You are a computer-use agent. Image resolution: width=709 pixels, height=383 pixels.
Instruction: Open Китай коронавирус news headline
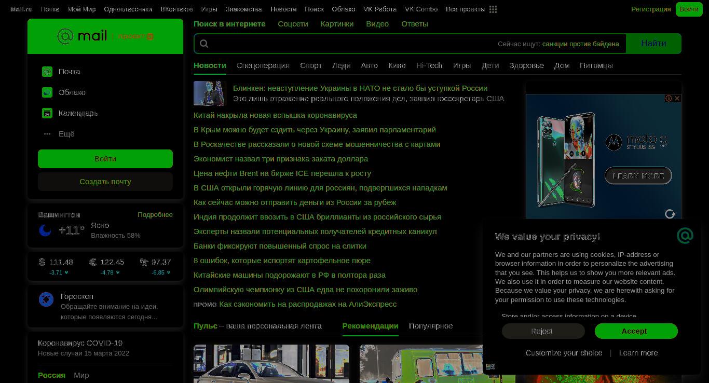pos(275,115)
